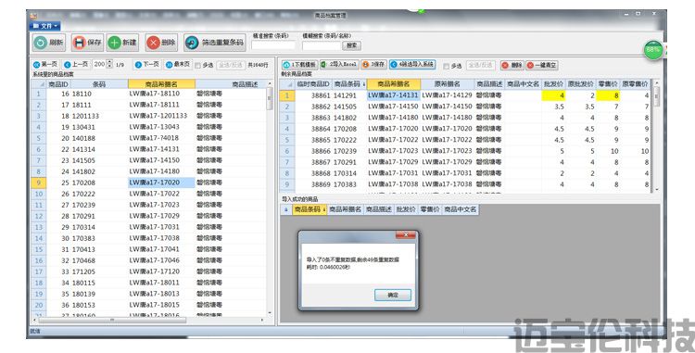Go to 第一页 first page
Image resolution: width=695 pixels, height=353 pixels.
(x=45, y=65)
